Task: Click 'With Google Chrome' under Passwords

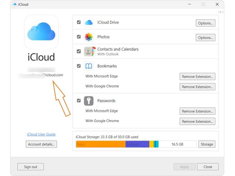Action: coord(102,121)
